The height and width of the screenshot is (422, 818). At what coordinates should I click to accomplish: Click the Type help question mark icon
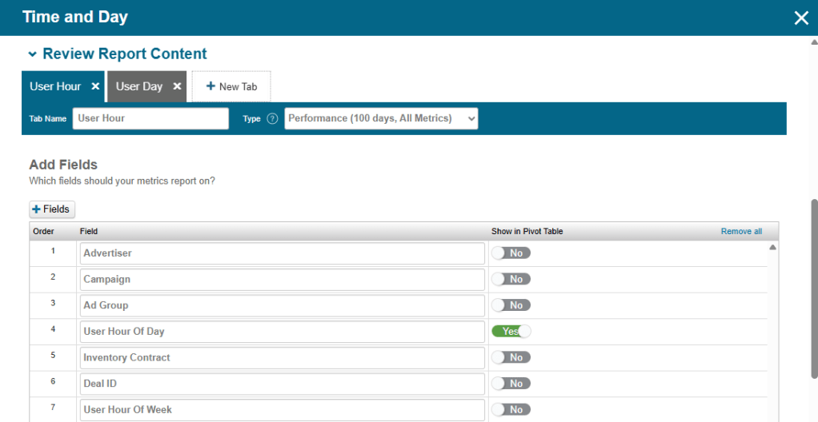click(272, 118)
